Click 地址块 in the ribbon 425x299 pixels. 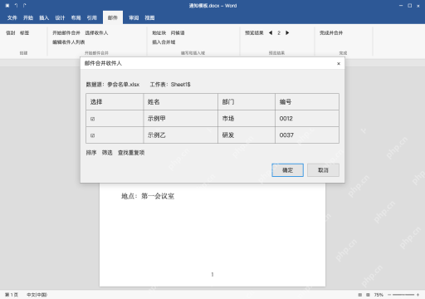point(159,33)
